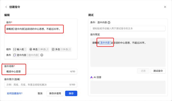Click the 指令预览 label

(95, 35)
